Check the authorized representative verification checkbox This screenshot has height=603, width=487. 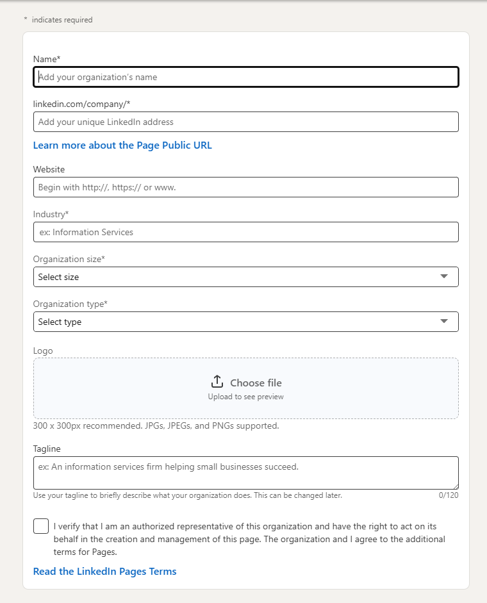click(41, 526)
